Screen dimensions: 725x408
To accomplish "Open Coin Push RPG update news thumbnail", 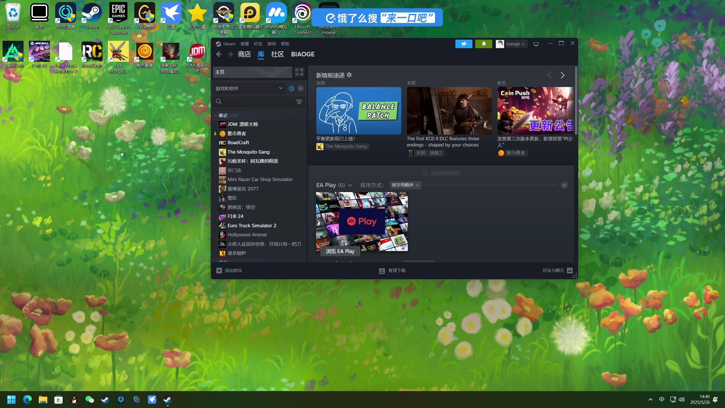I will pyautogui.click(x=536, y=111).
